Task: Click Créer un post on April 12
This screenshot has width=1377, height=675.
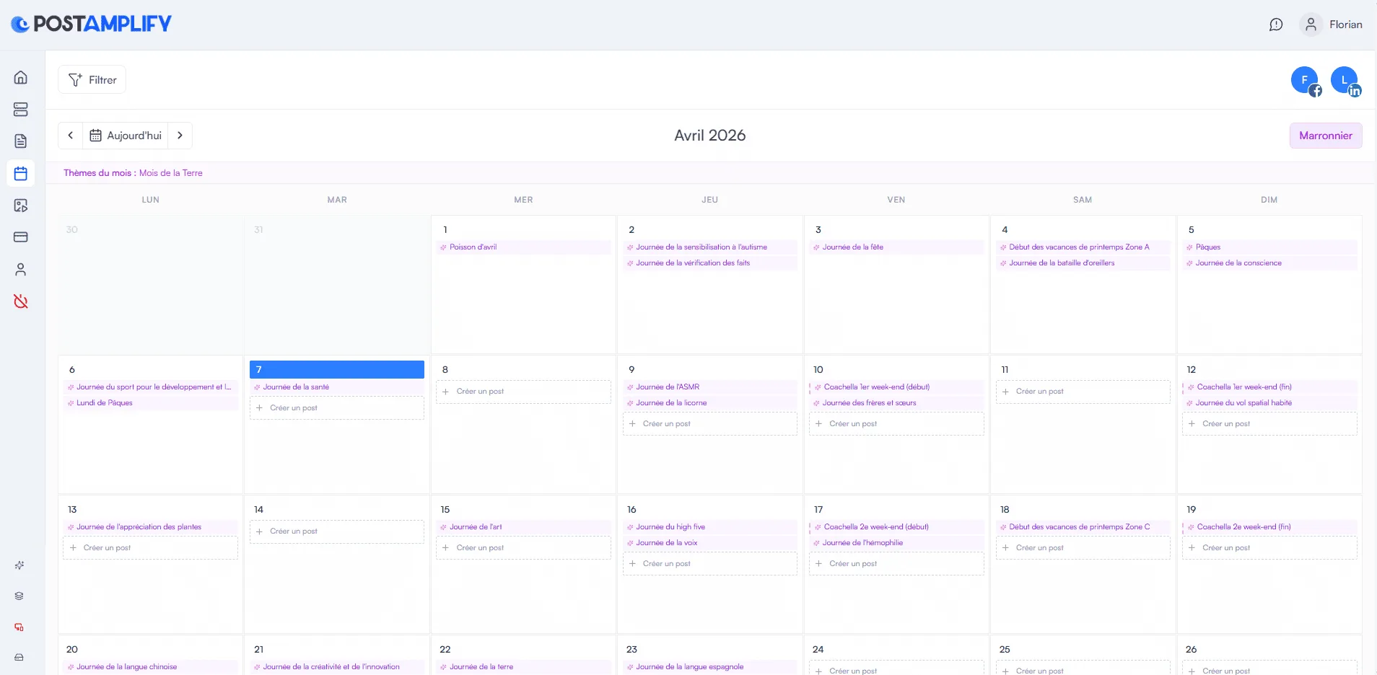Action: click(1269, 424)
